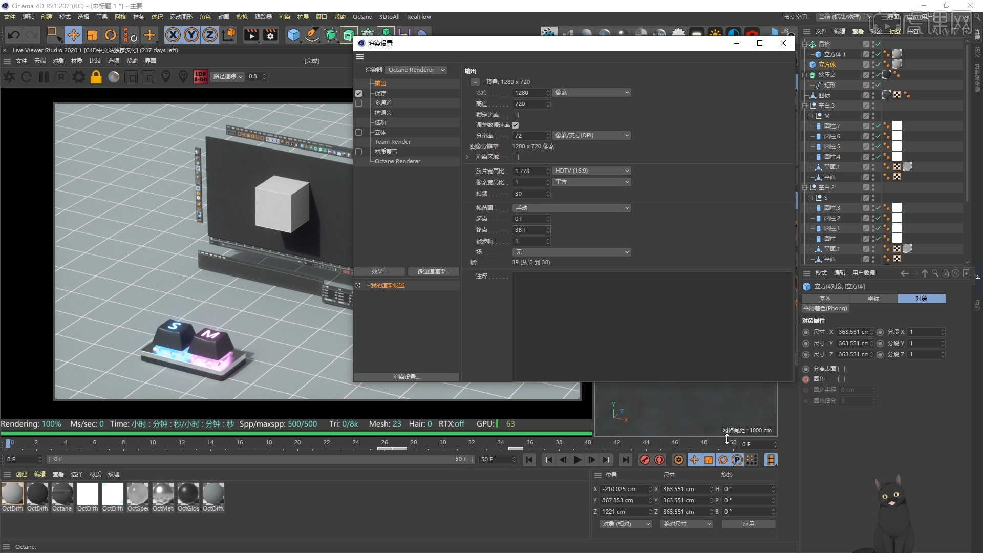Click the Render Settings... button at bottom
Viewport: 983px width, 553px height.
tap(406, 377)
